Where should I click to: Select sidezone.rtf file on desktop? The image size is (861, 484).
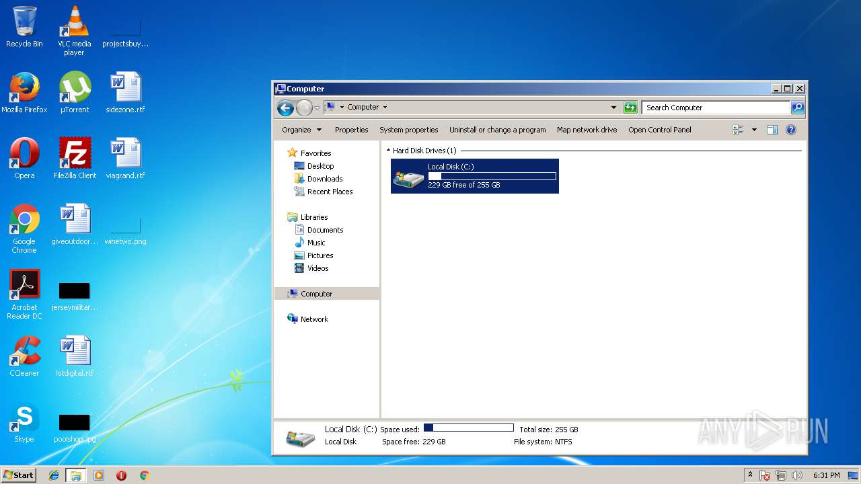[x=125, y=93]
